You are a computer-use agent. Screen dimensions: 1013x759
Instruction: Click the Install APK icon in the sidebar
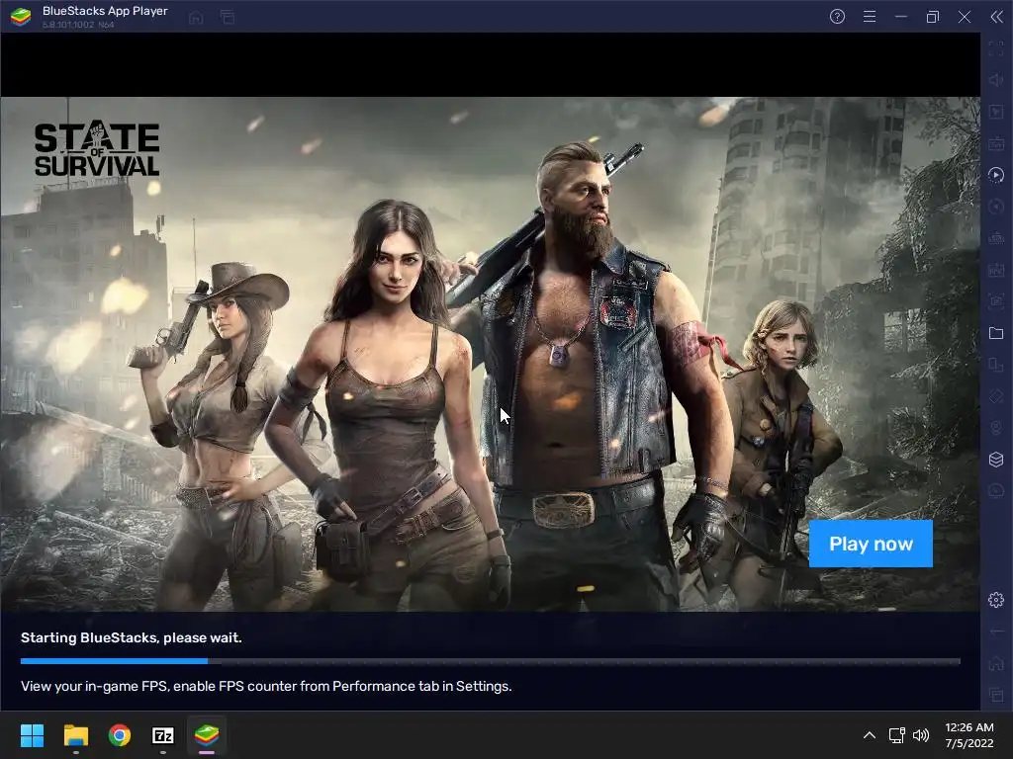[996, 270]
